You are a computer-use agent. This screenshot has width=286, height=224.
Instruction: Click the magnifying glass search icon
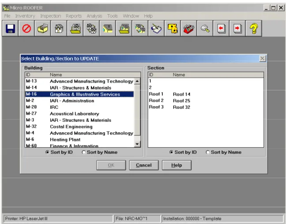[x=205, y=28]
